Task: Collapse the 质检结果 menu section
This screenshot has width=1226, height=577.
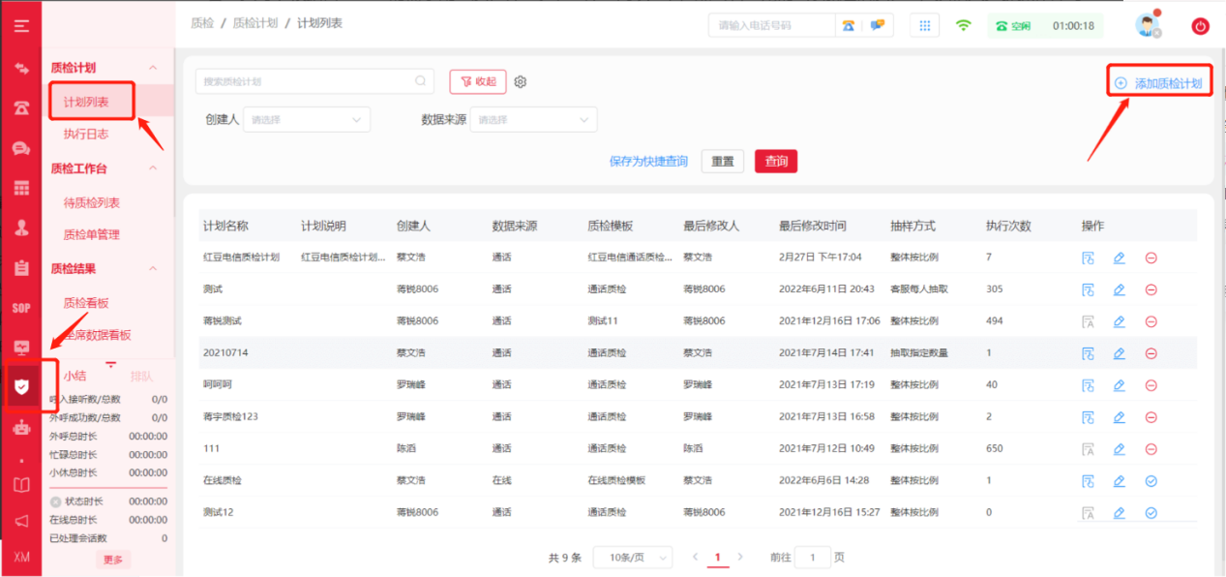Action: pos(153,269)
